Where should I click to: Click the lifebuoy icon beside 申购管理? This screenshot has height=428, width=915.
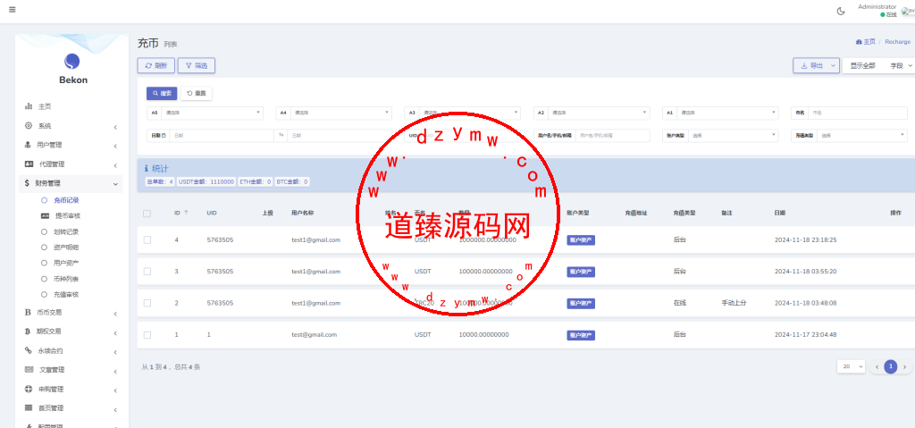[x=28, y=389]
